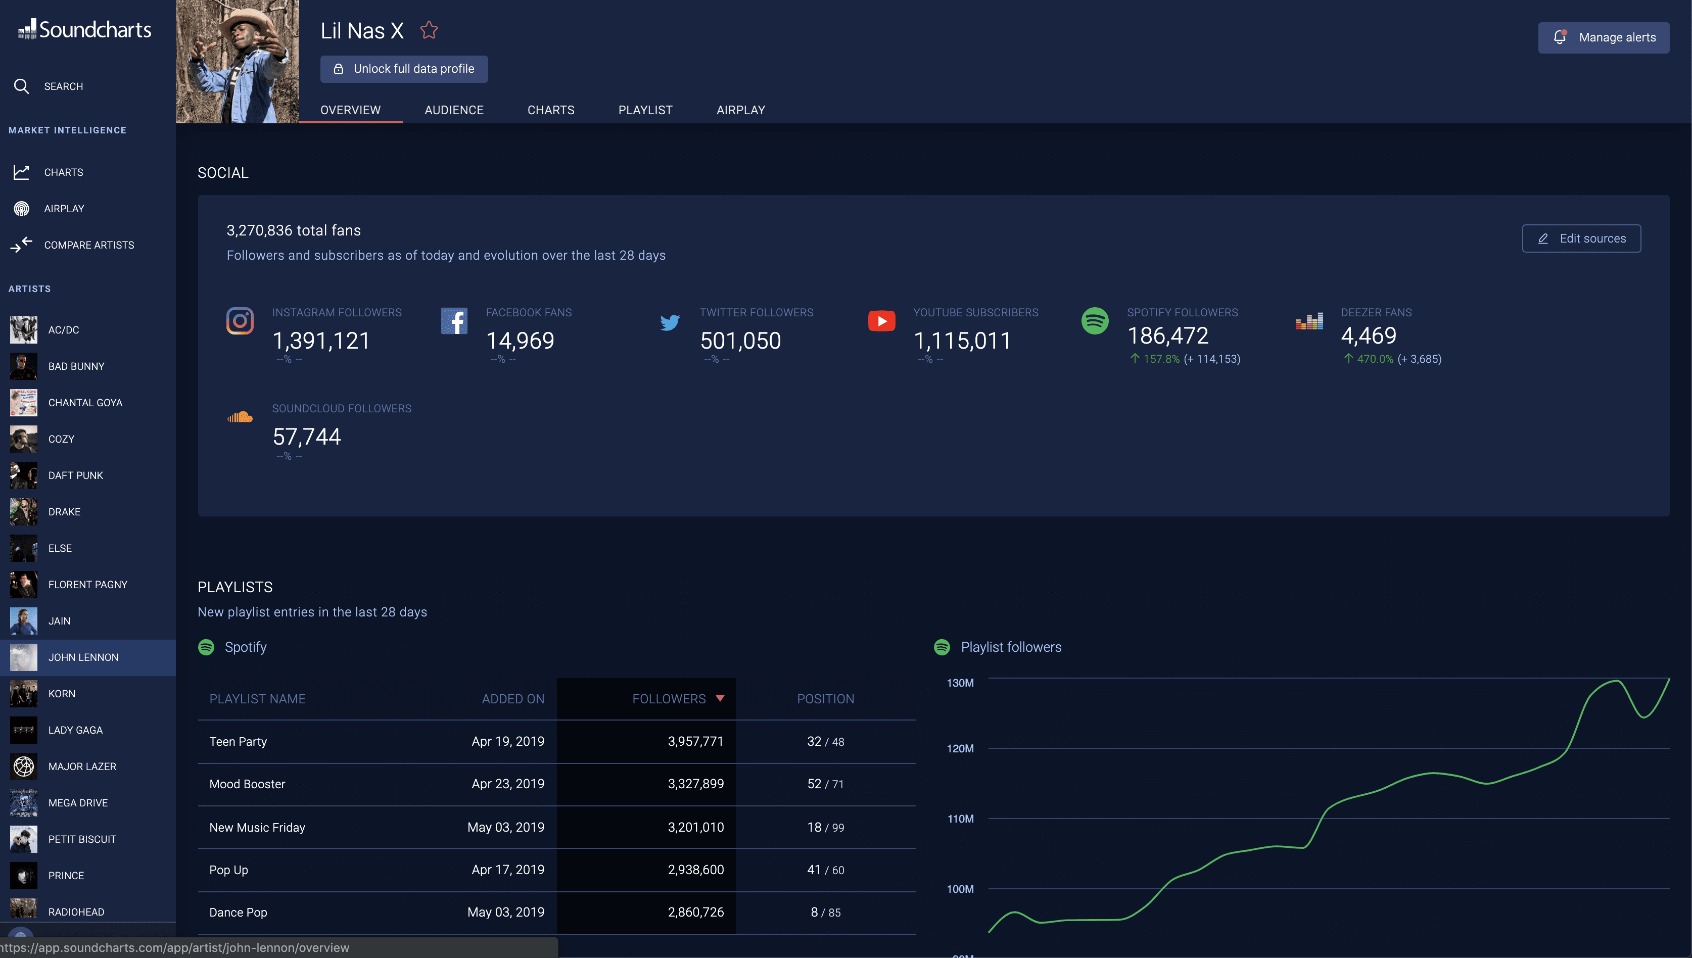
Task: Open the search magnifier icon
Action: click(22, 86)
